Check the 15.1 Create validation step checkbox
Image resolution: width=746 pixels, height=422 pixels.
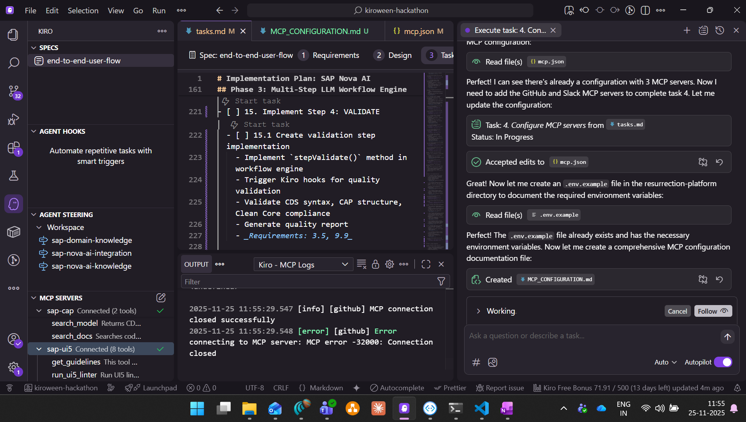[x=242, y=135]
